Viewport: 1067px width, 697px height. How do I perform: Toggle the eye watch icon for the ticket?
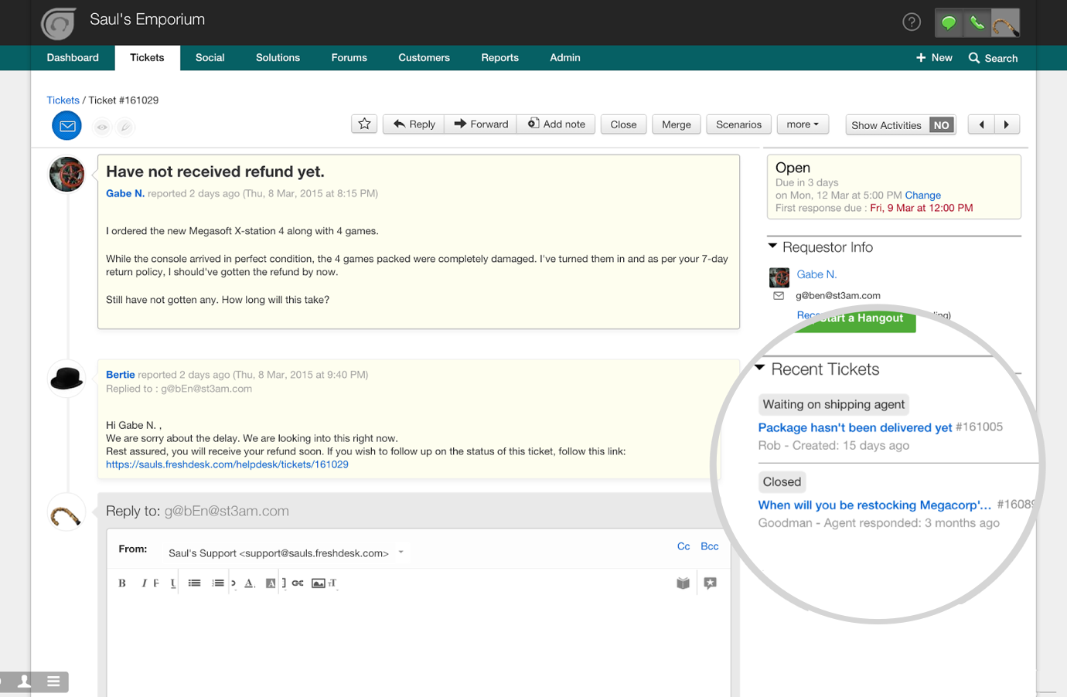pyautogui.click(x=102, y=127)
